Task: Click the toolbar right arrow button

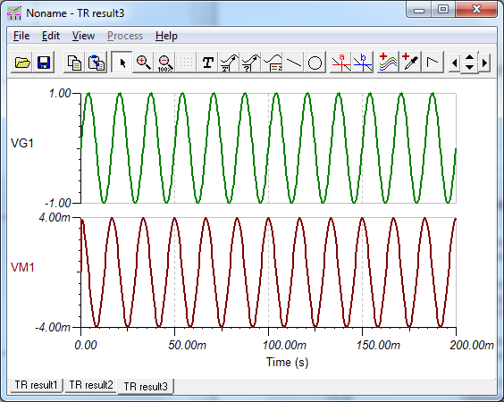Action: click(485, 62)
